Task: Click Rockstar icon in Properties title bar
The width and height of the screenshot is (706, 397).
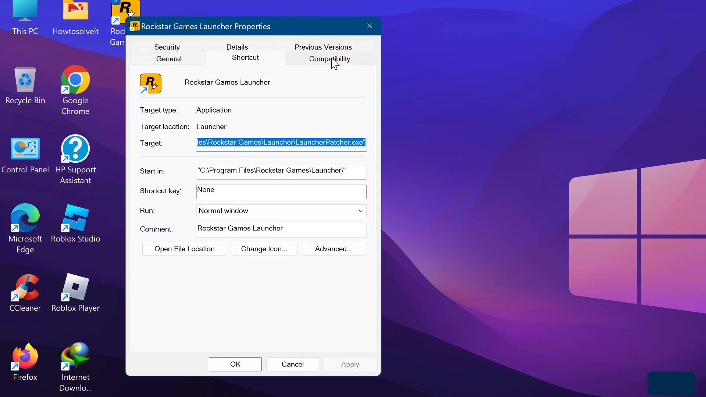Action: click(135, 26)
